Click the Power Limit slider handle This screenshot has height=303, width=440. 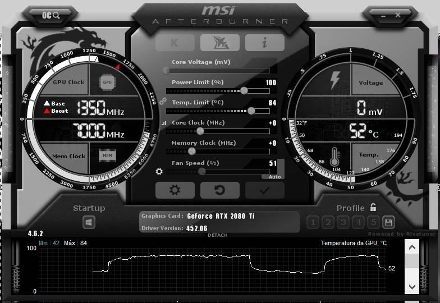(244, 91)
